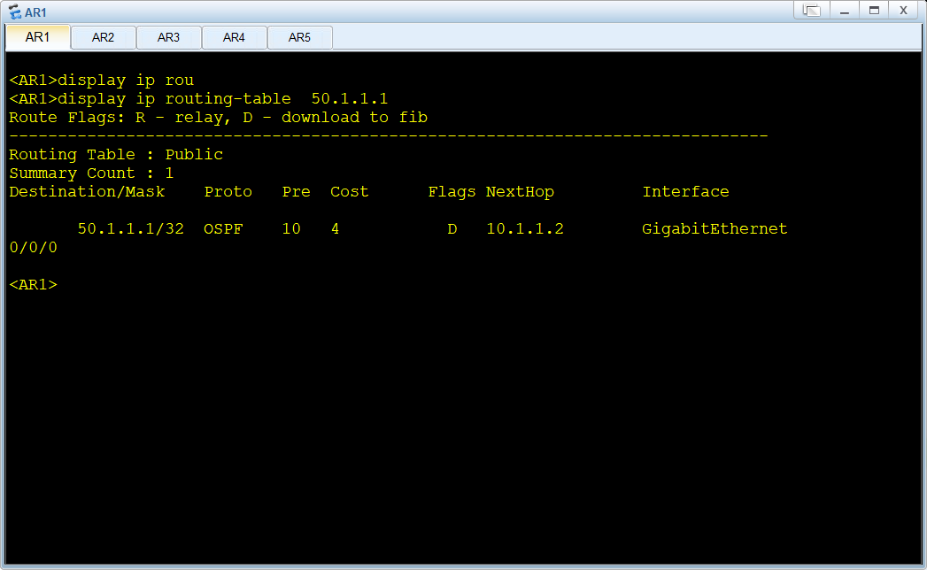Click the AR1 window title text
The height and width of the screenshot is (570, 927).
[x=35, y=12]
